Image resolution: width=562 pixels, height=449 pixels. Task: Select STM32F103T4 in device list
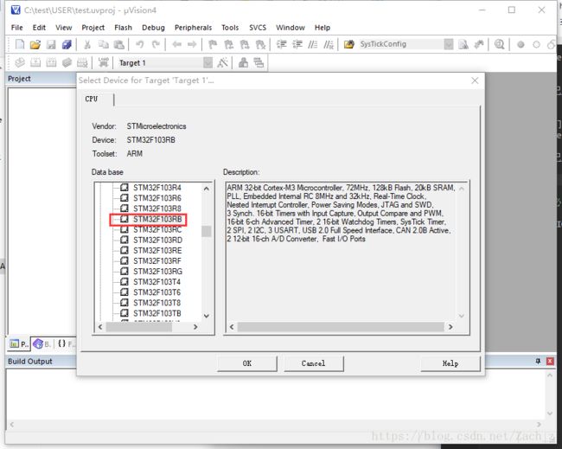[x=156, y=281]
